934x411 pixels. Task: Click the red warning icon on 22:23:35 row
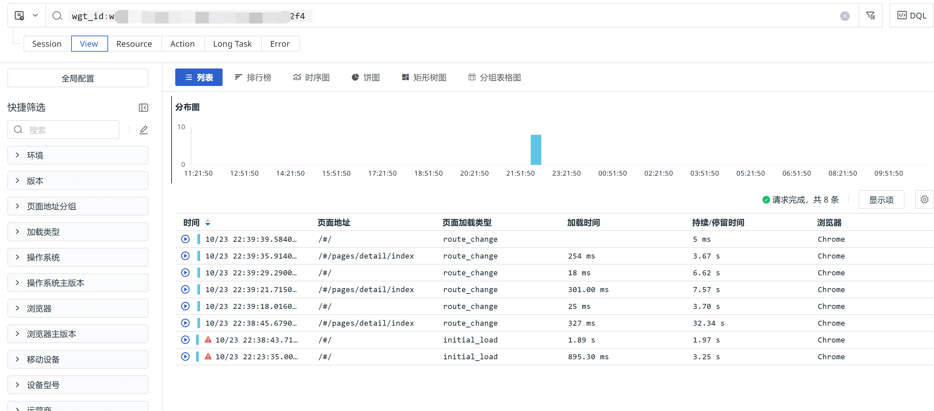click(x=208, y=357)
